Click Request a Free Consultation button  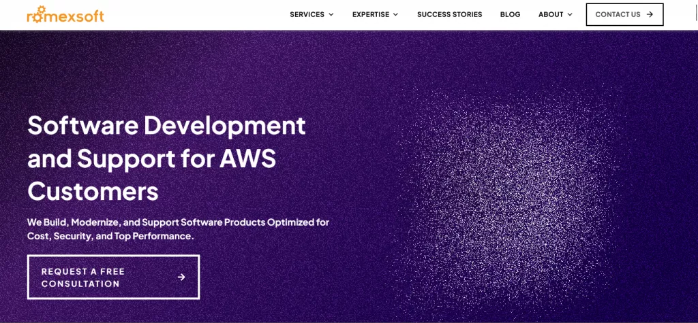(113, 277)
